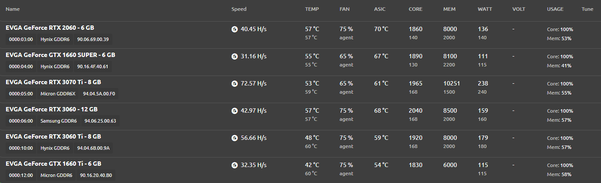Click the Samsung GDDR6 memory tag
The width and height of the screenshot is (601, 183).
59,121
